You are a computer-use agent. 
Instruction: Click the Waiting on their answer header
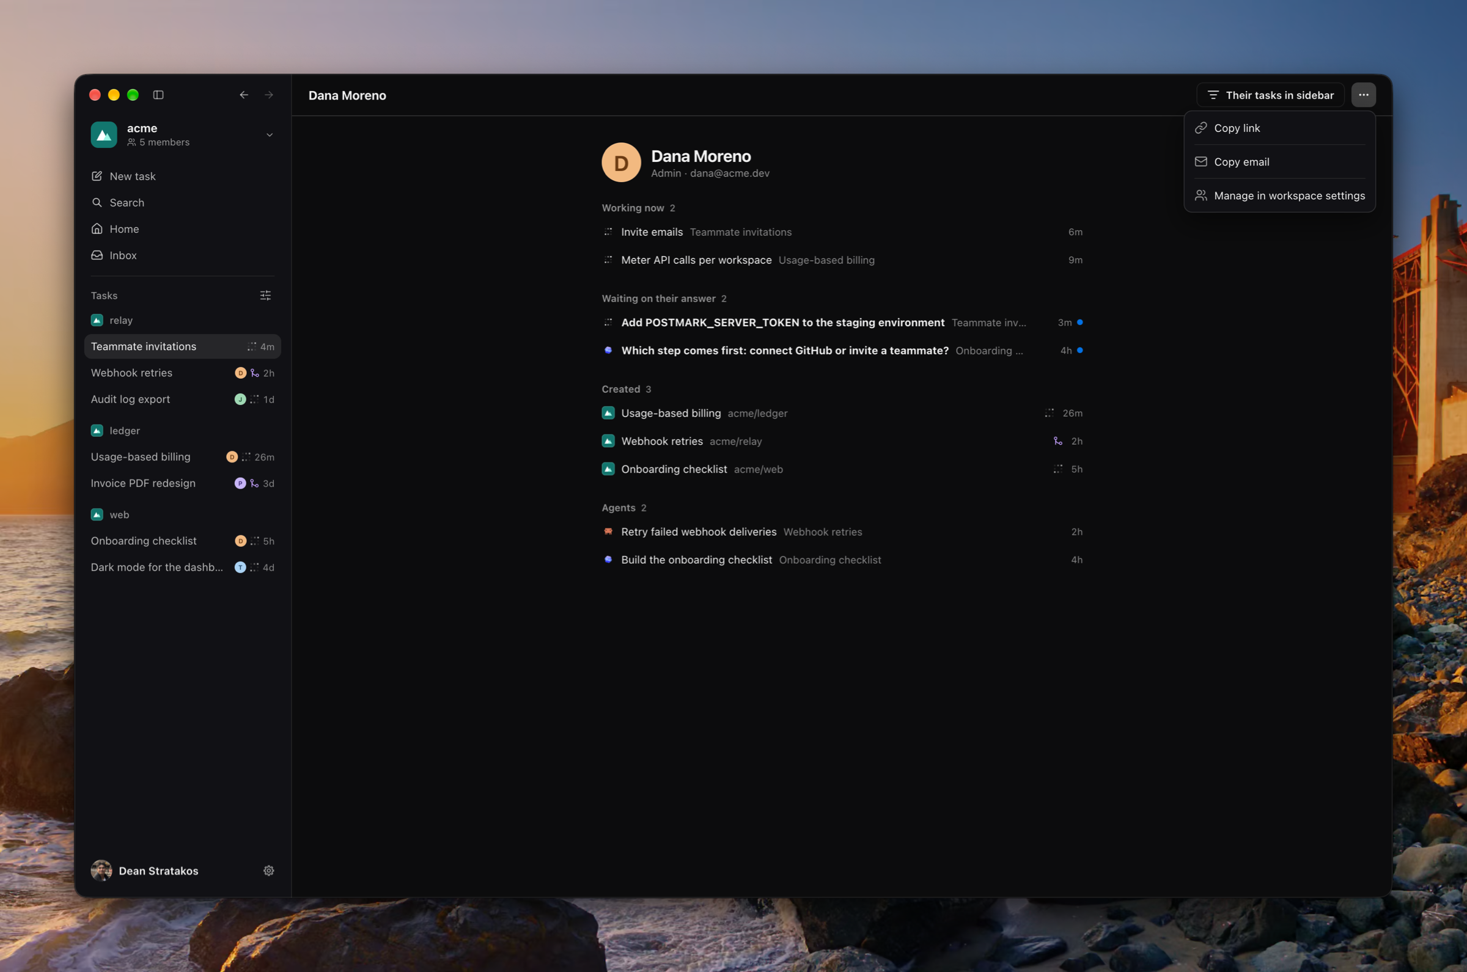tap(664, 298)
